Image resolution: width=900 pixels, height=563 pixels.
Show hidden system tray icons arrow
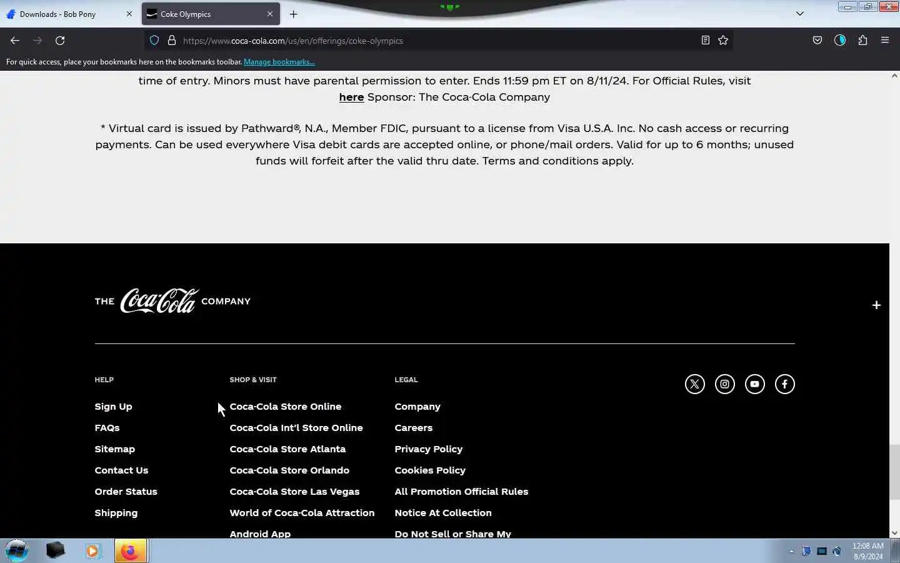[x=791, y=551]
